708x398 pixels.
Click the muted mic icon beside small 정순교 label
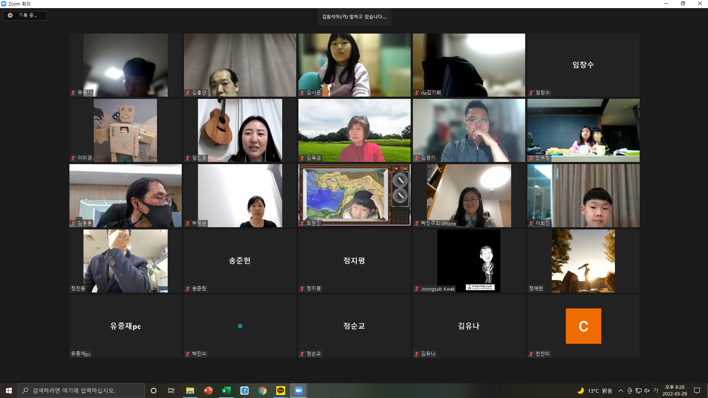point(302,354)
